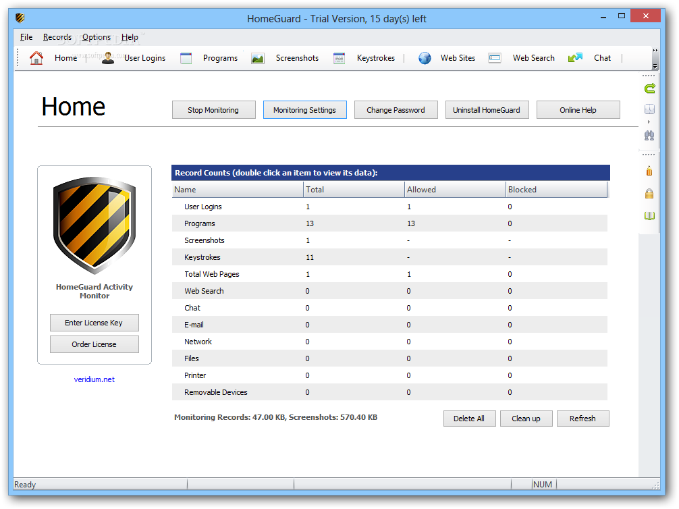Select the Printer row
The width and height of the screenshot is (679, 509).
[389, 375]
